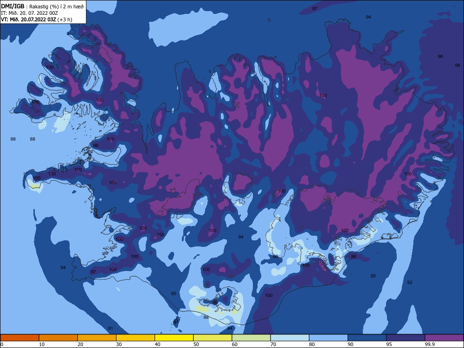
Task: Click the legend scale label '20'
Action: (x=80, y=344)
